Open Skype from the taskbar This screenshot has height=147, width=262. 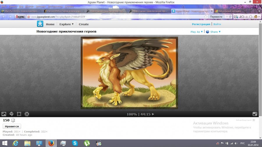(75, 143)
